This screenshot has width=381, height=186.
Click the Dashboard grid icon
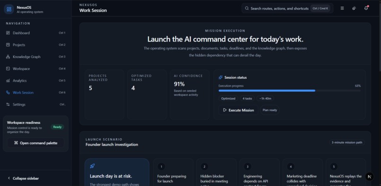8,33
